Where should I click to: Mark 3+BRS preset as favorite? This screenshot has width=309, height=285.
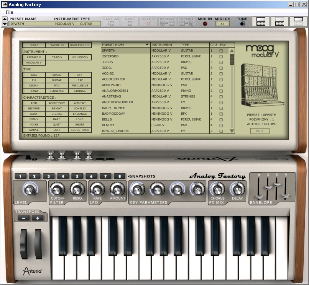click(x=221, y=62)
